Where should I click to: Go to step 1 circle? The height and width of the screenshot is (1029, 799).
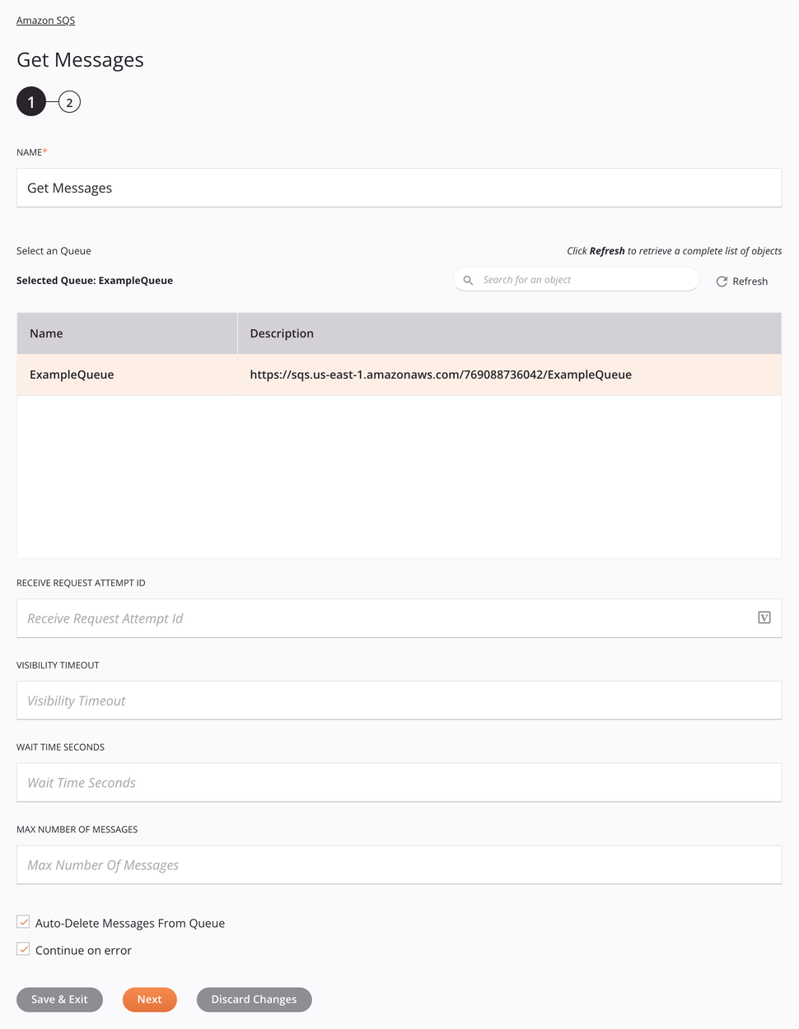click(31, 102)
